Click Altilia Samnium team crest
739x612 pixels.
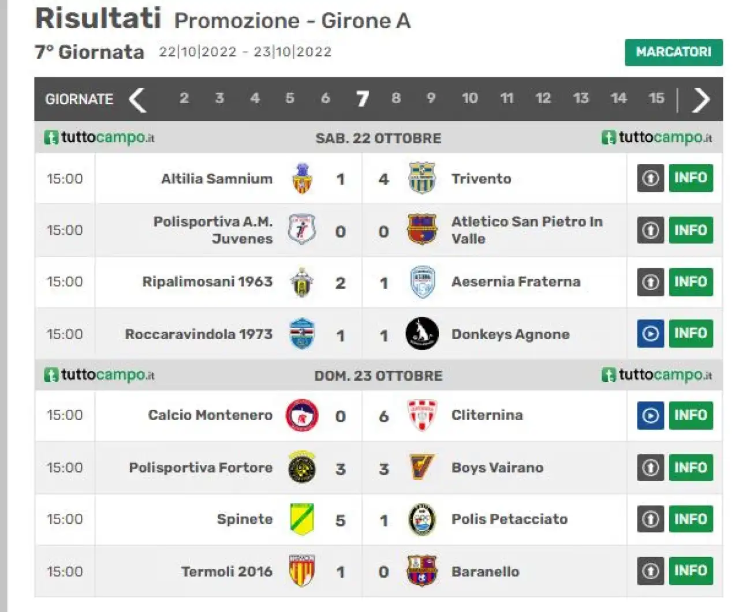coord(301,178)
